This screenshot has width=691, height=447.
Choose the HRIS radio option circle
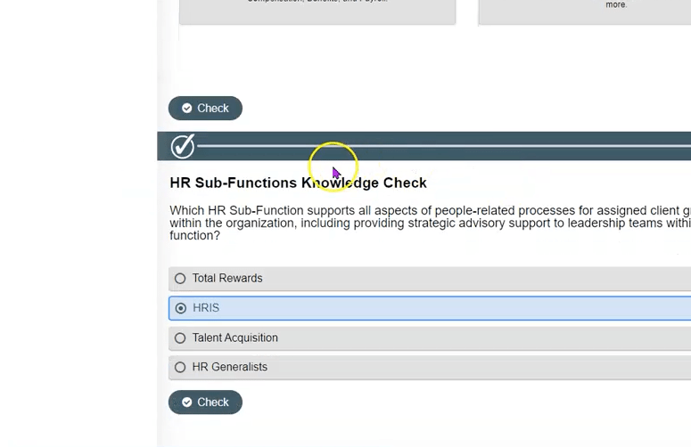(181, 308)
